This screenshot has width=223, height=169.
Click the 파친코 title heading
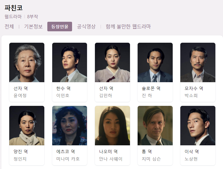pyautogui.click(x=14, y=8)
